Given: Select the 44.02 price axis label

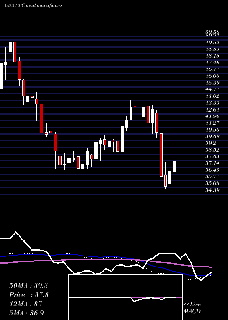Looking at the screenshot, I should (x=212, y=96).
